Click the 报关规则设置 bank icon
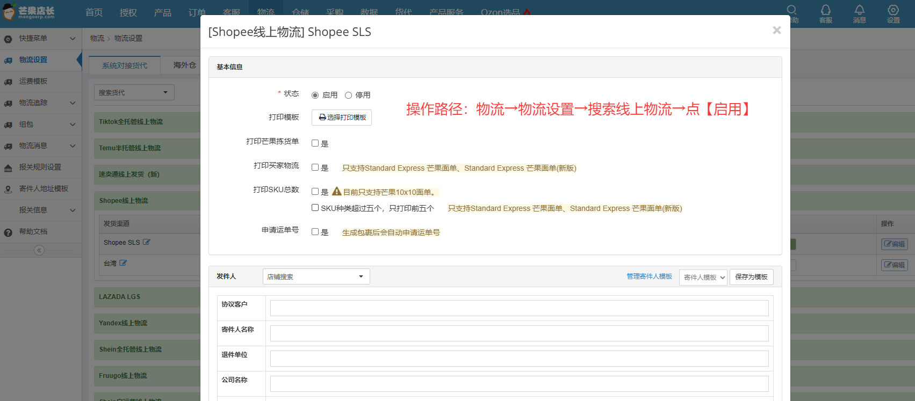Viewport: 915px width, 401px height. [x=8, y=168]
